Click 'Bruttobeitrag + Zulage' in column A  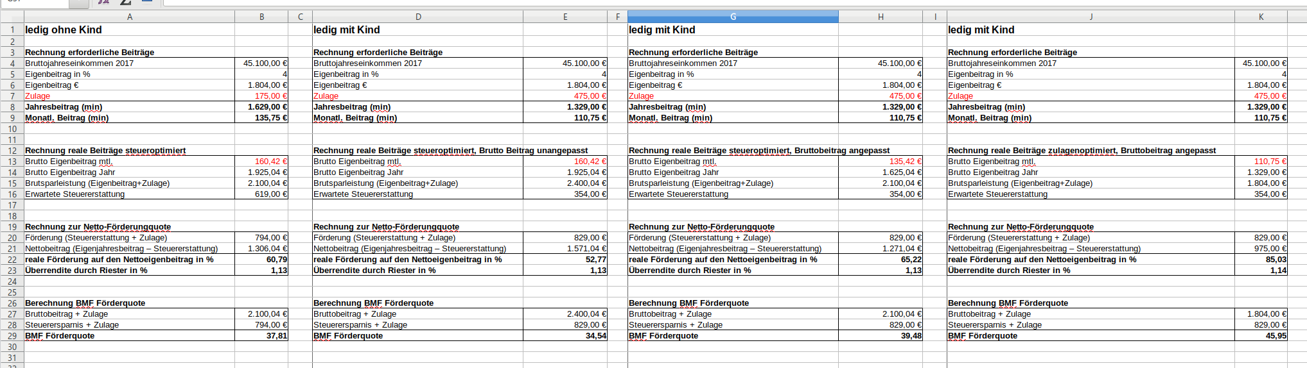[x=67, y=314]
